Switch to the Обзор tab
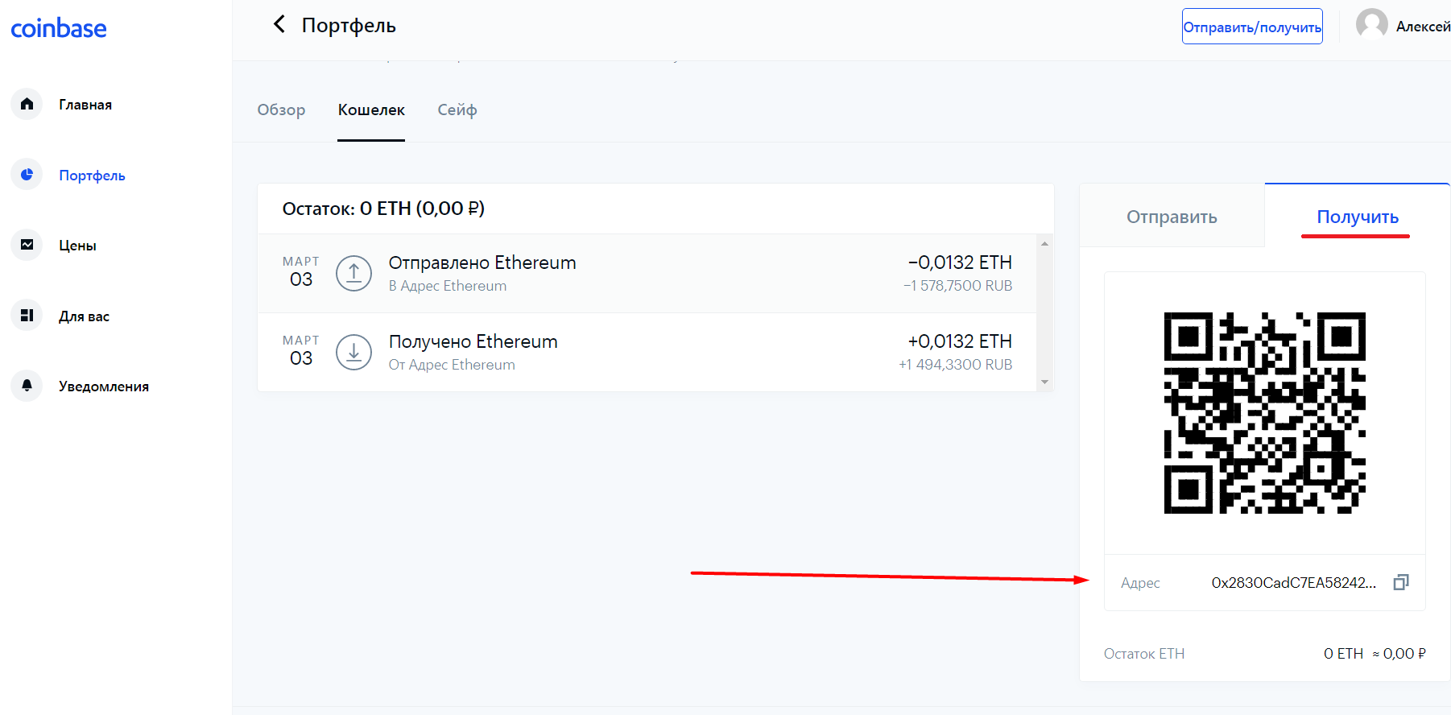This screenshot has width=1451, height=715. pyautogui.click(x=281, y=110)
